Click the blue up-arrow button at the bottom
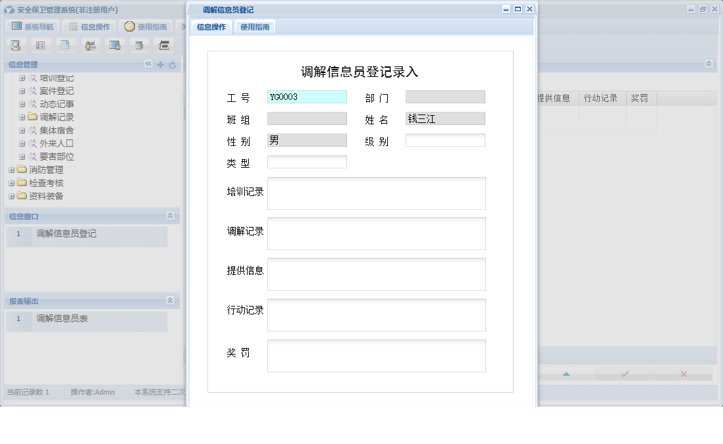Screen dimensions: 723x444 tap(566, 373)
